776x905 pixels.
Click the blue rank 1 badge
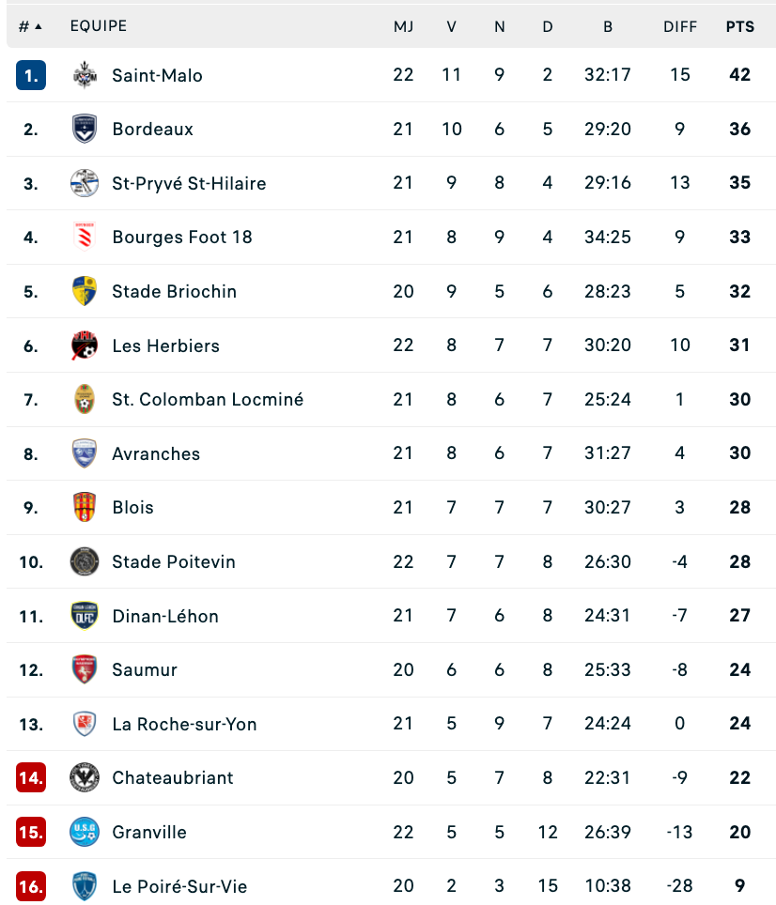tap(31, 75)
